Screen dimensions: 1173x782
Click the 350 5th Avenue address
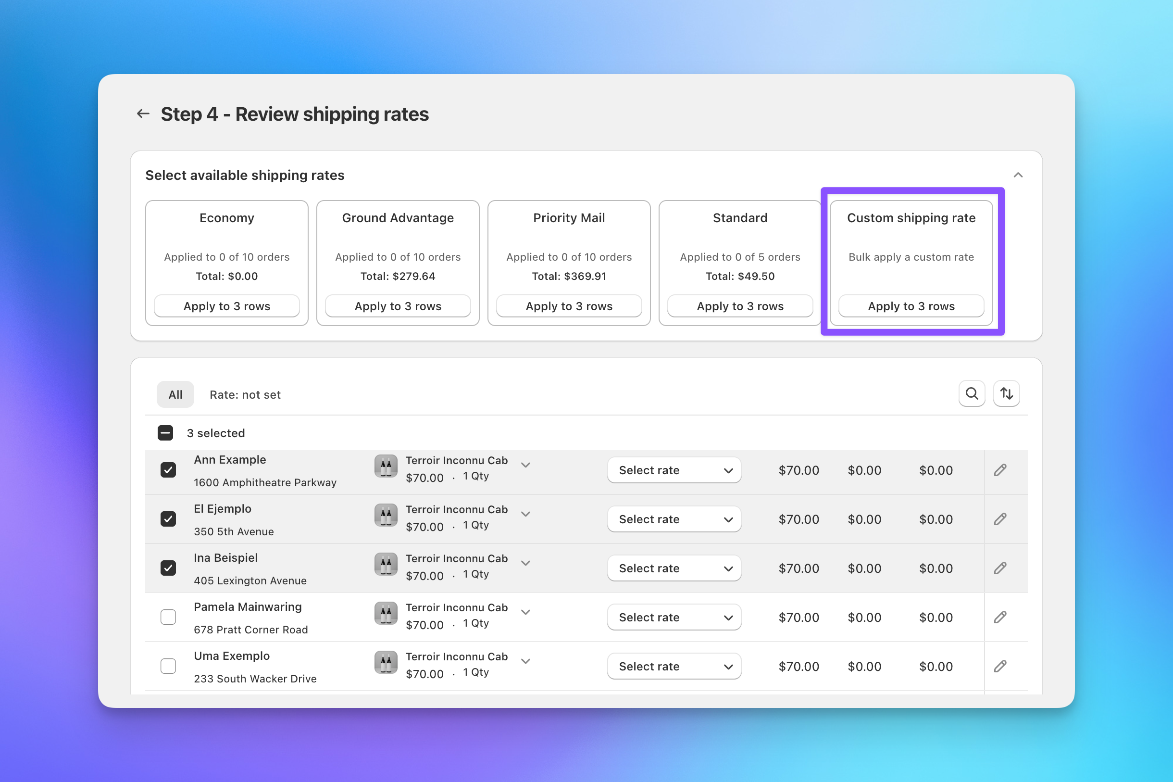coord(234,531)
